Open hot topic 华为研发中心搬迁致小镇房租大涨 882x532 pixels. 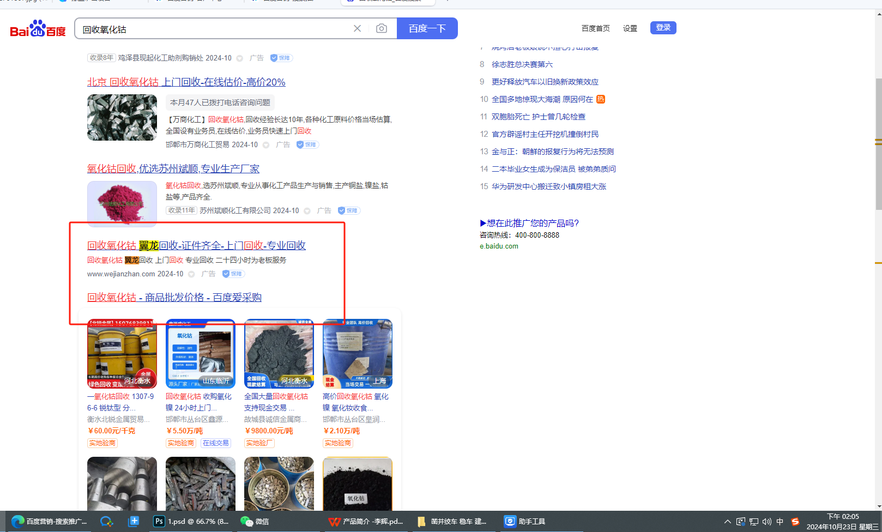pyautogui.click(x=548, y=186)
